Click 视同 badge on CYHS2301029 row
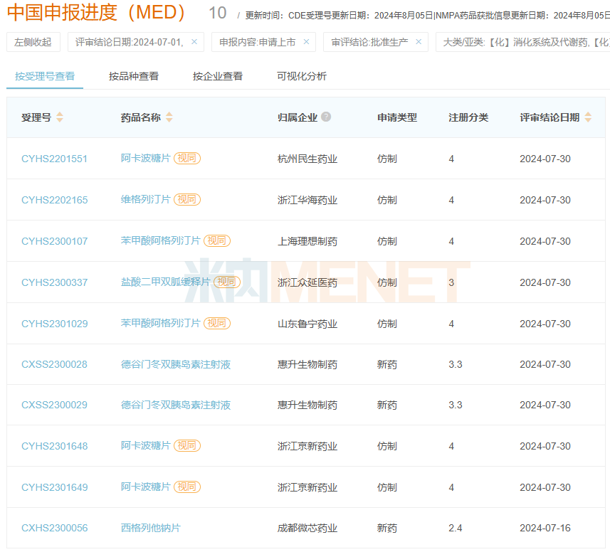The image size is (610, 552). click(x=217, y=323)
